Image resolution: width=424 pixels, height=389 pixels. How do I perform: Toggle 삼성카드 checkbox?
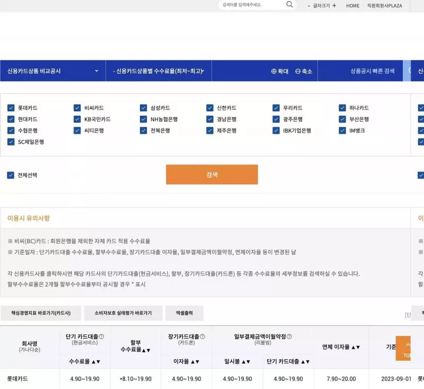(143, 108)
